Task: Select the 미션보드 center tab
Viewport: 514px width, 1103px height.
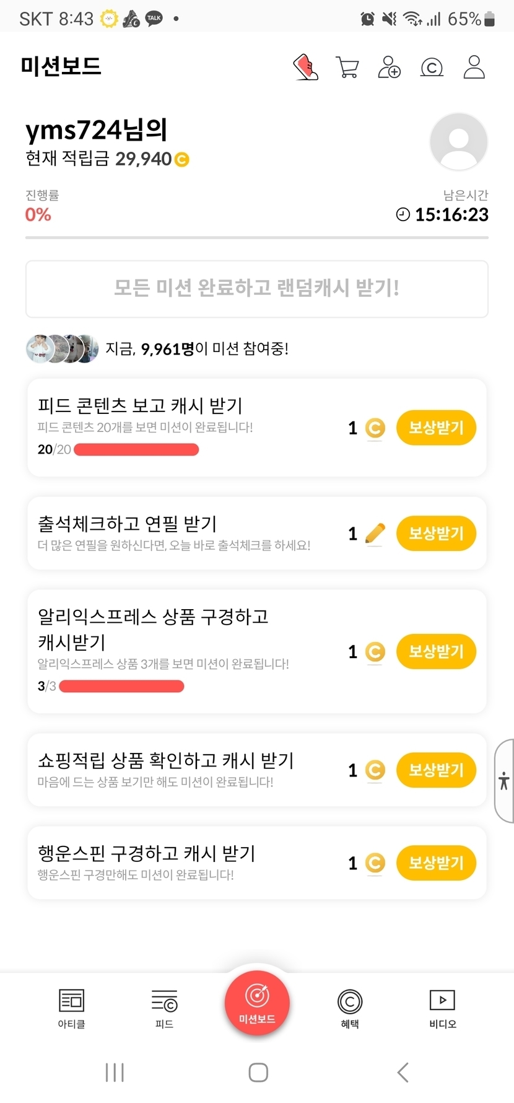Action: (x=257, y=1003)
